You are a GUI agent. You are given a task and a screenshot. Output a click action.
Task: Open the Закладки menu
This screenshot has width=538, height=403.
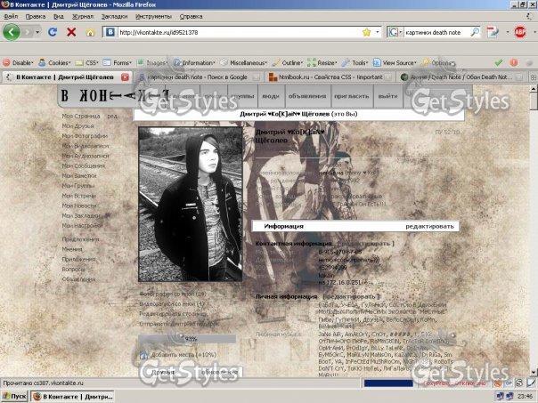pos(114,16)
